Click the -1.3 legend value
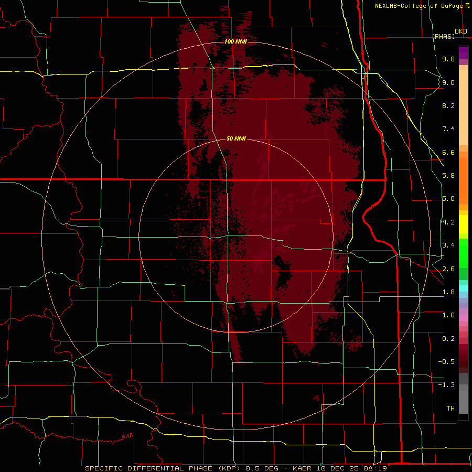The image size is (472, 472). (x=446, y=385)
